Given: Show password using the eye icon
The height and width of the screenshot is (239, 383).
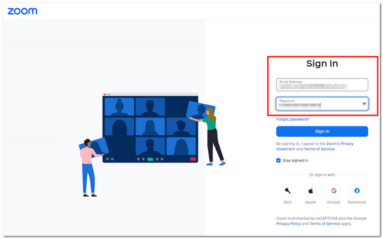Looking at the screenshot, I should [364, 104].
